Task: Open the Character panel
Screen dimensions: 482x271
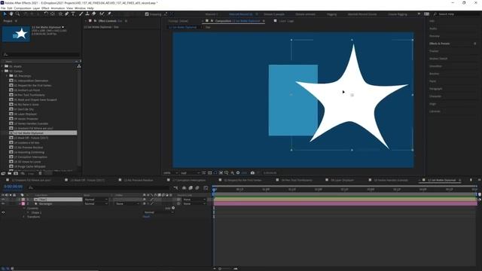Action: click(x=435, y=96)
